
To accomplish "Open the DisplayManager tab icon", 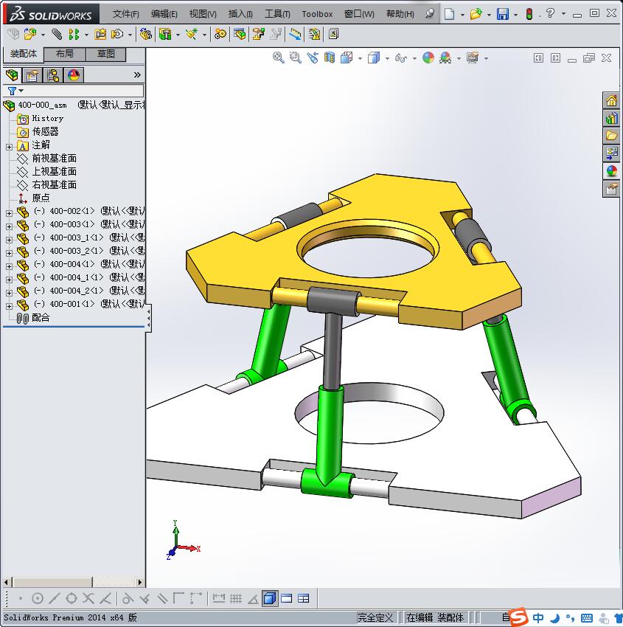I will (74, 75).
